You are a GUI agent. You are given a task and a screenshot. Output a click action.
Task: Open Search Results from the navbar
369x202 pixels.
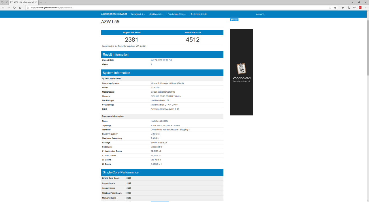pyautogui.click(x=199, y=14)
